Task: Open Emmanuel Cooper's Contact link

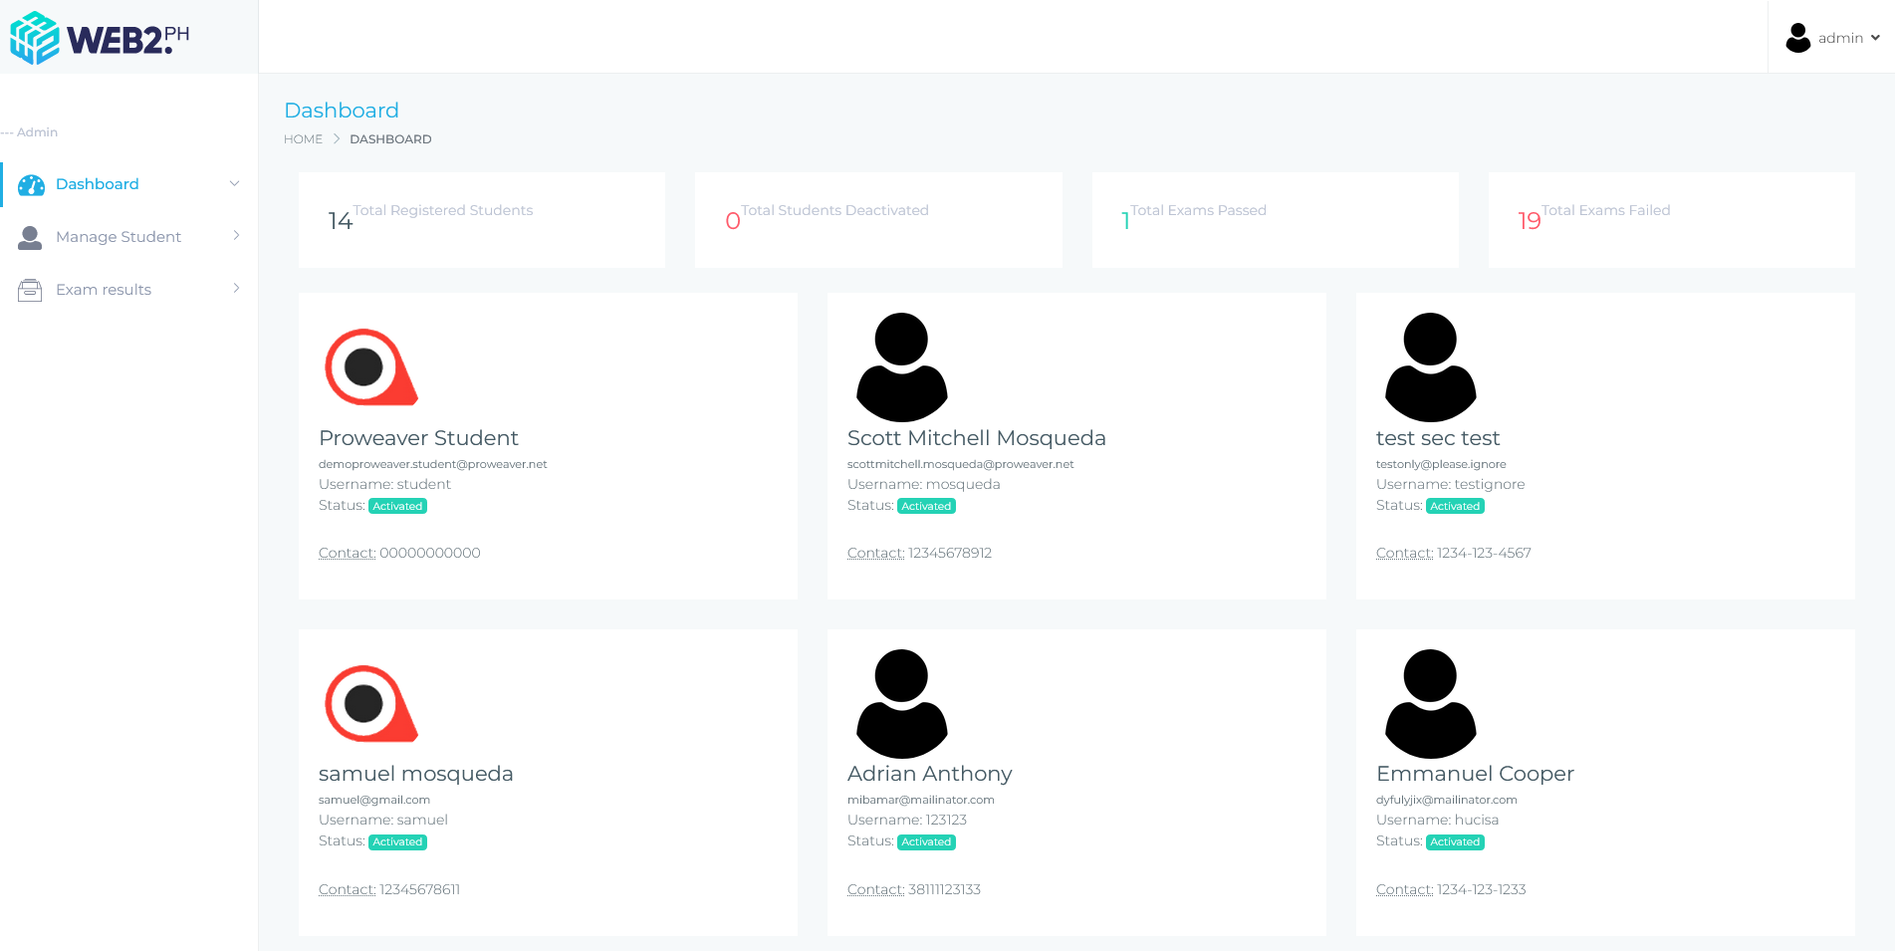Action: (x=1403, y=889)
